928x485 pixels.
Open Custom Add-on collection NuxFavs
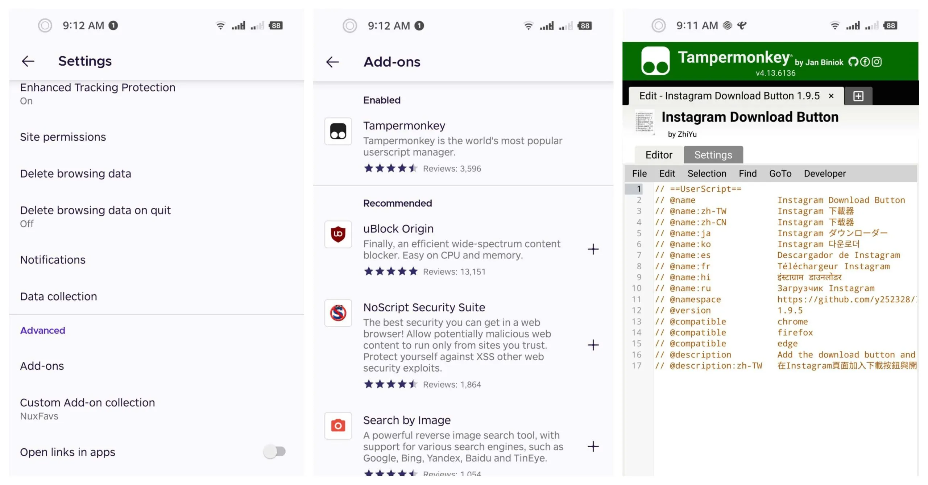tap(156, 409)
